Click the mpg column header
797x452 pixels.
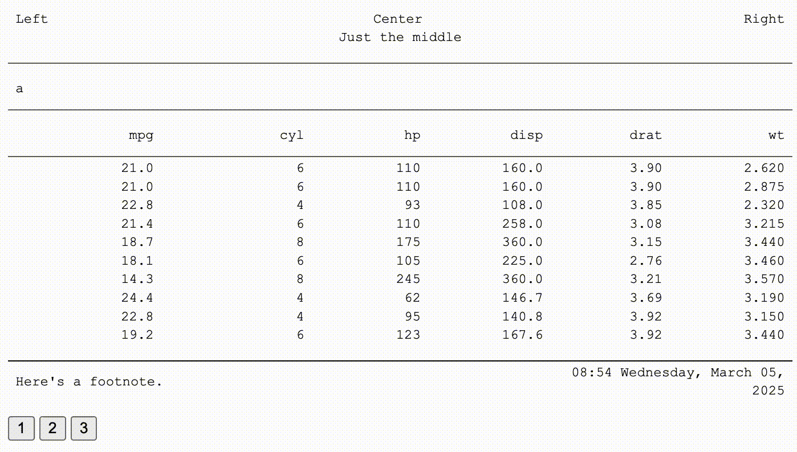click(141, 135)
